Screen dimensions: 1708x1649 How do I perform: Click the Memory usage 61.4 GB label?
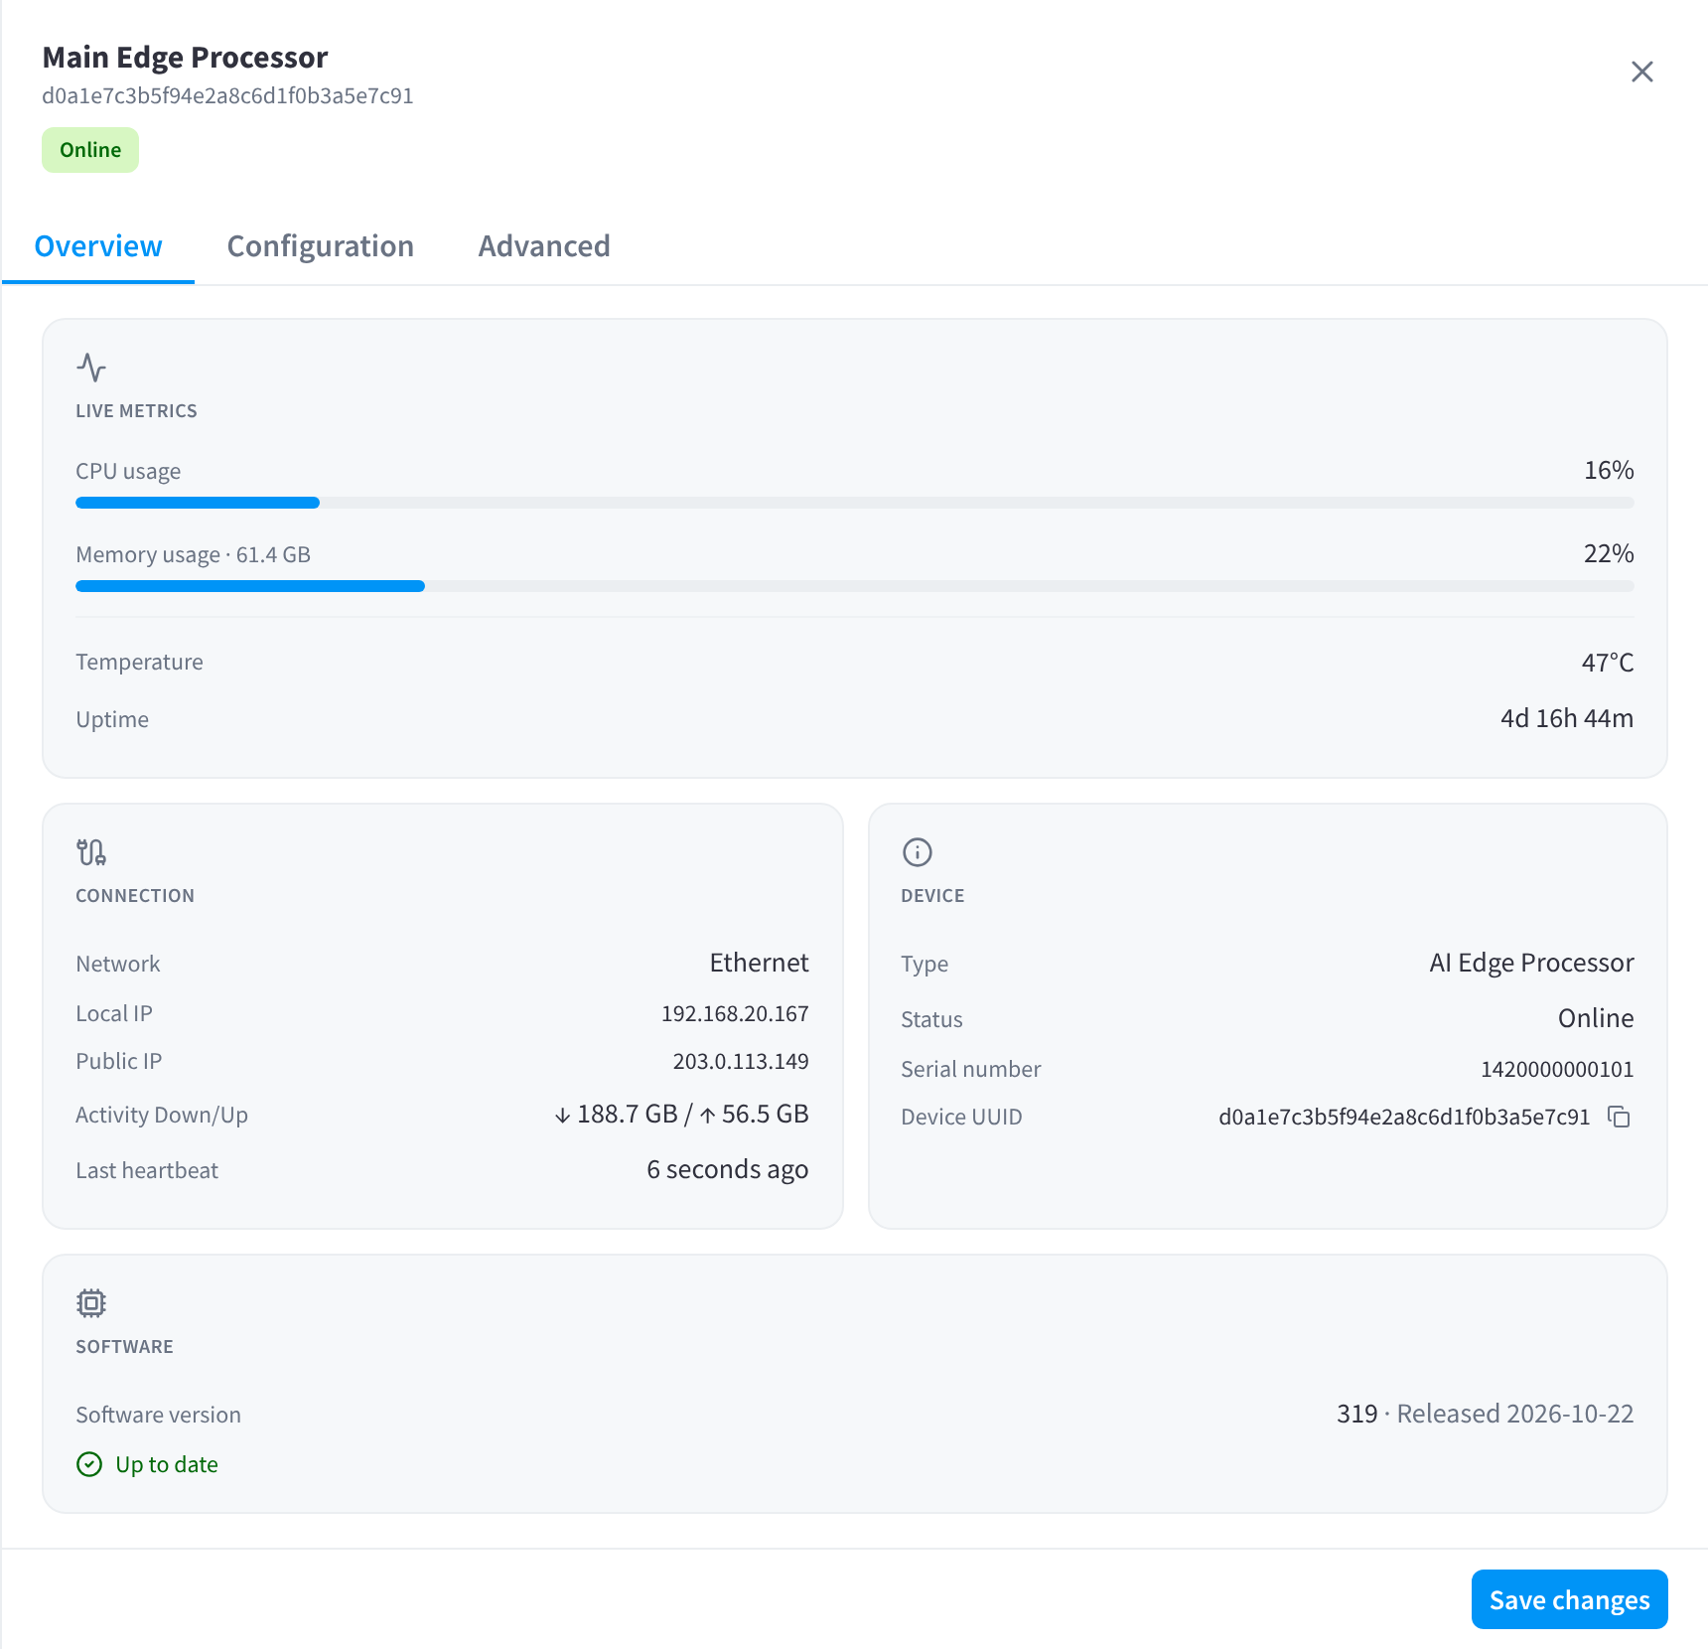194,554
